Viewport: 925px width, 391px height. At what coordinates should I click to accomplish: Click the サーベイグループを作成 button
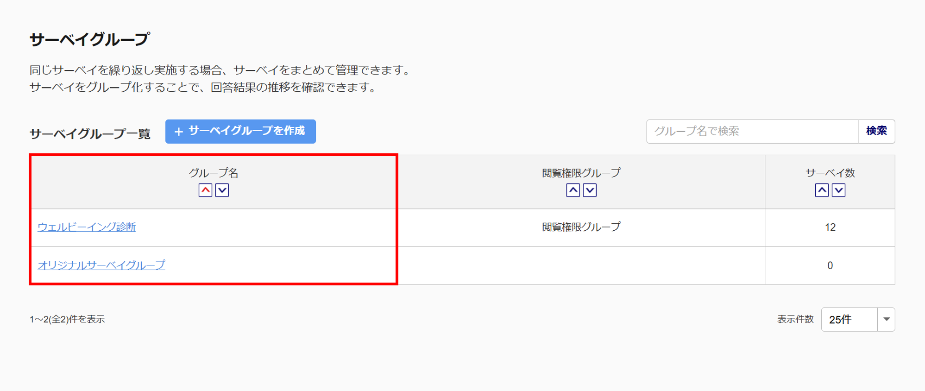coord(240,132)
